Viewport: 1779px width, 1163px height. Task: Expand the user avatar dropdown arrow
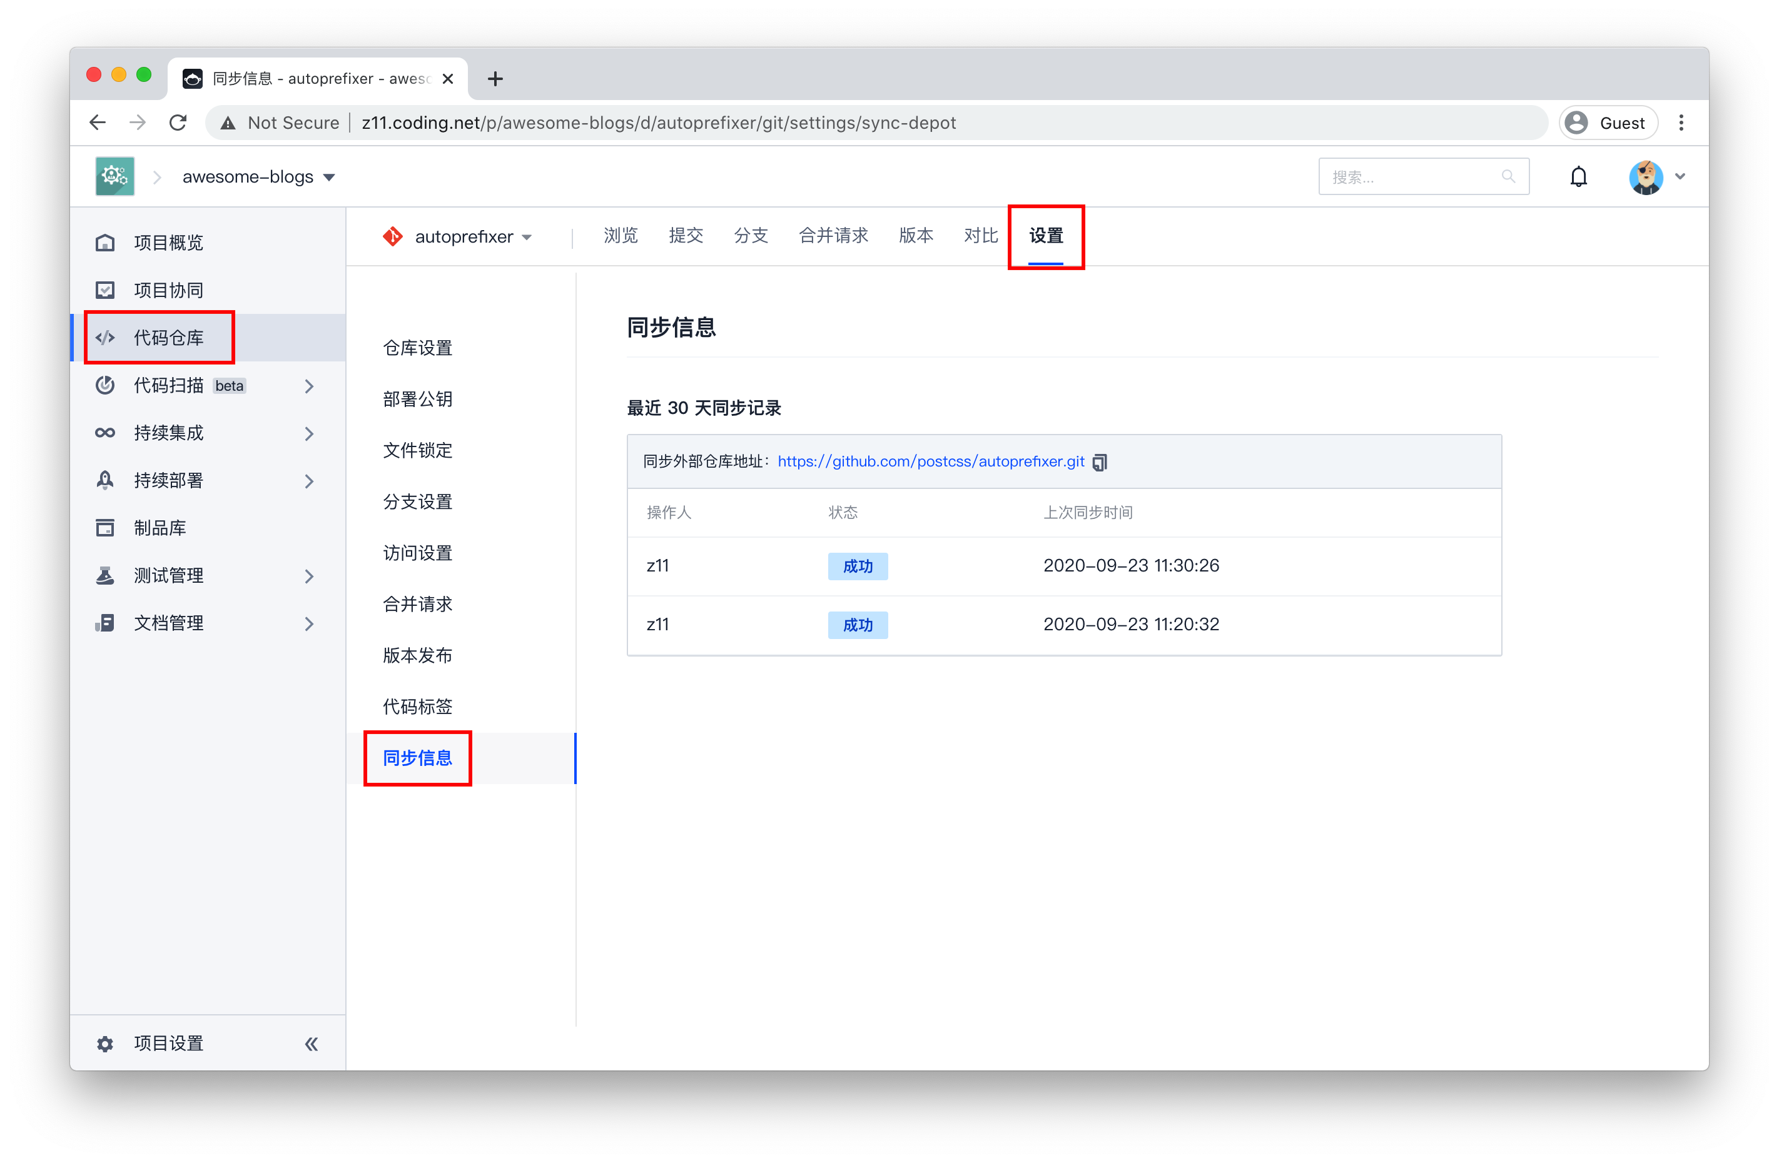coord(1680,177)
